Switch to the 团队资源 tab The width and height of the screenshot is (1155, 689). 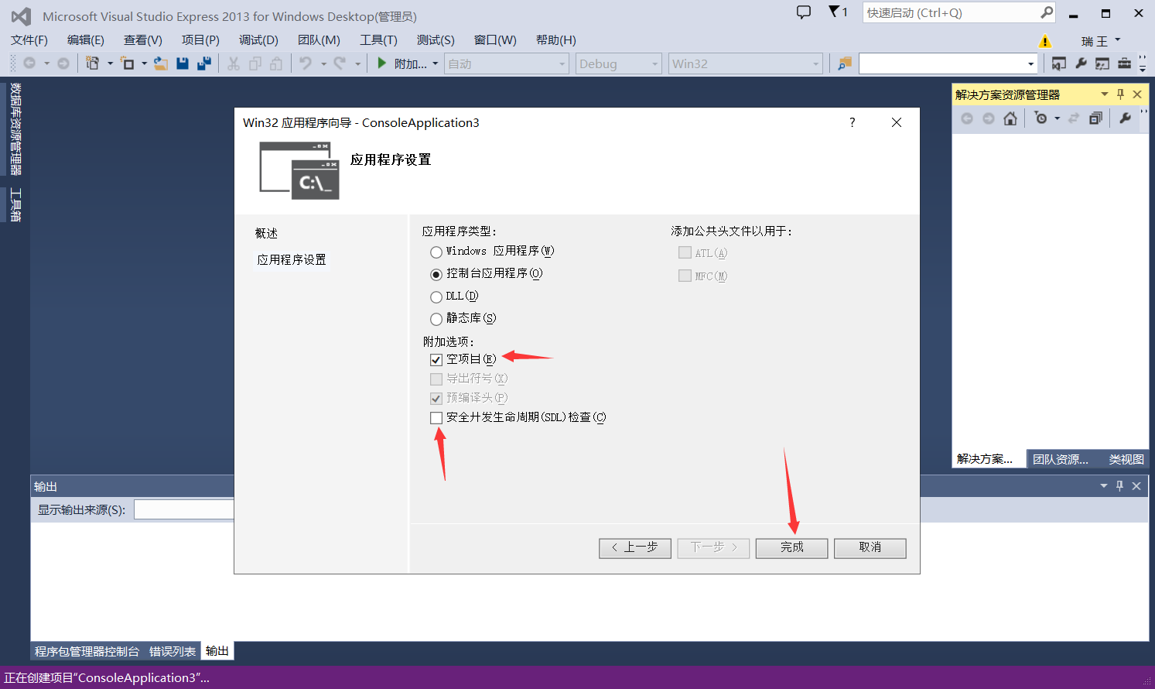click(x=1061, y=459)
